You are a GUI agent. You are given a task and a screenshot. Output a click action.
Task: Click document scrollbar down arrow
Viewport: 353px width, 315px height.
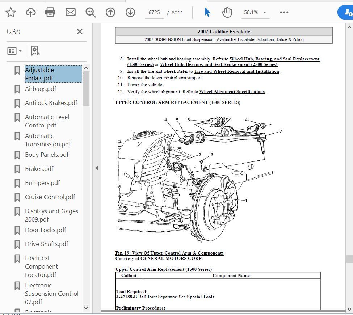click(x=349, y=309)
